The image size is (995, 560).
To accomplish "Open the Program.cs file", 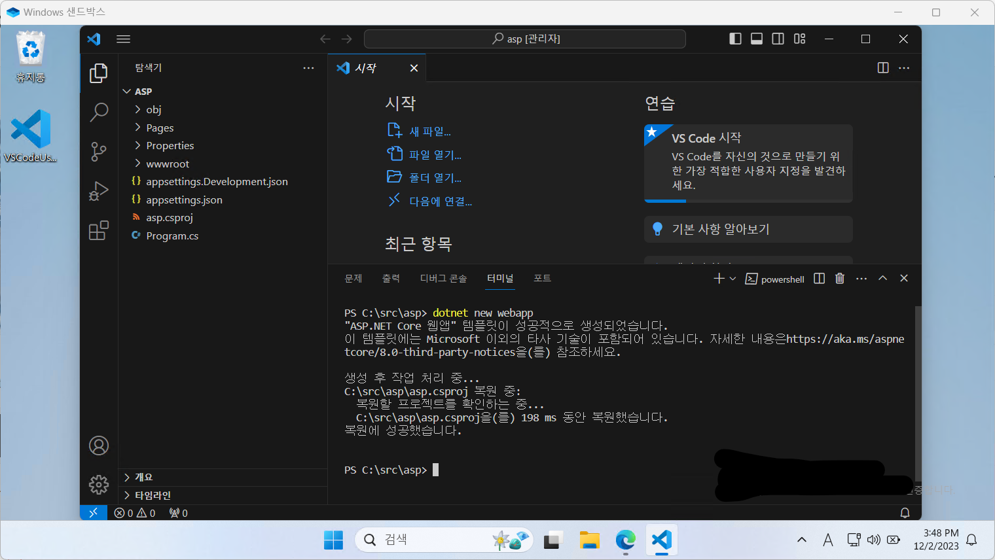I will (223, 236).
